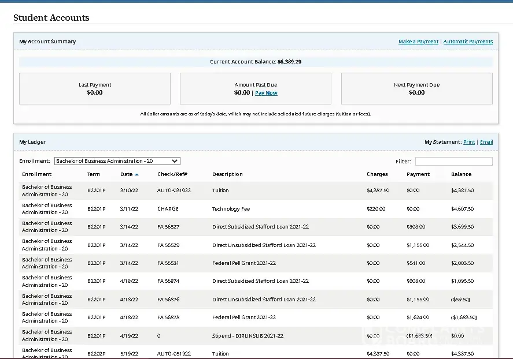The image size is (513, 359).
Task: Click Pay Now under Amount Past Due
Action: click(x=266, y=93)
